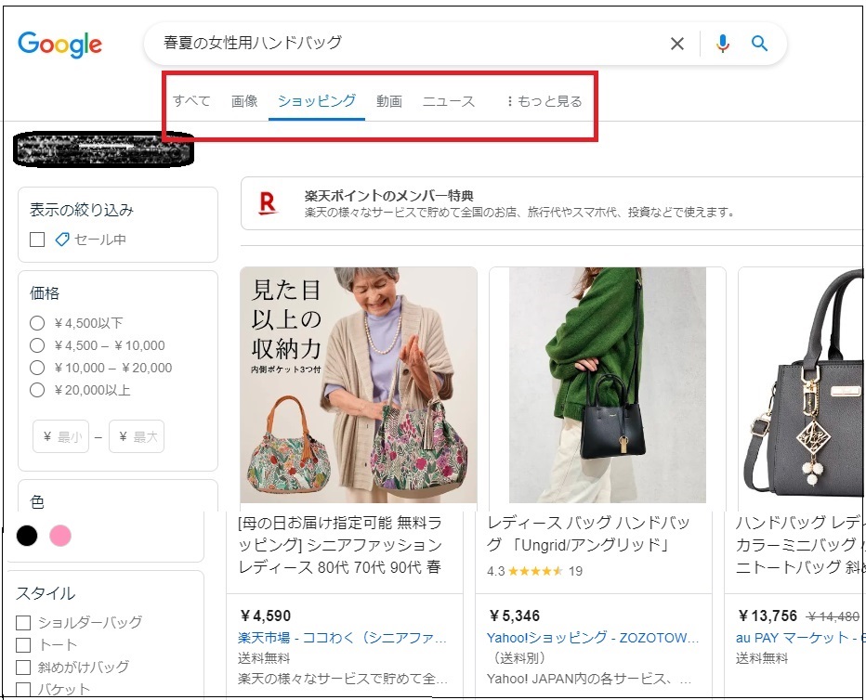Viewport: 866px width, 700px height.
Task: Start voice search with the microphone icon
Action: click(x=722, y=43)
